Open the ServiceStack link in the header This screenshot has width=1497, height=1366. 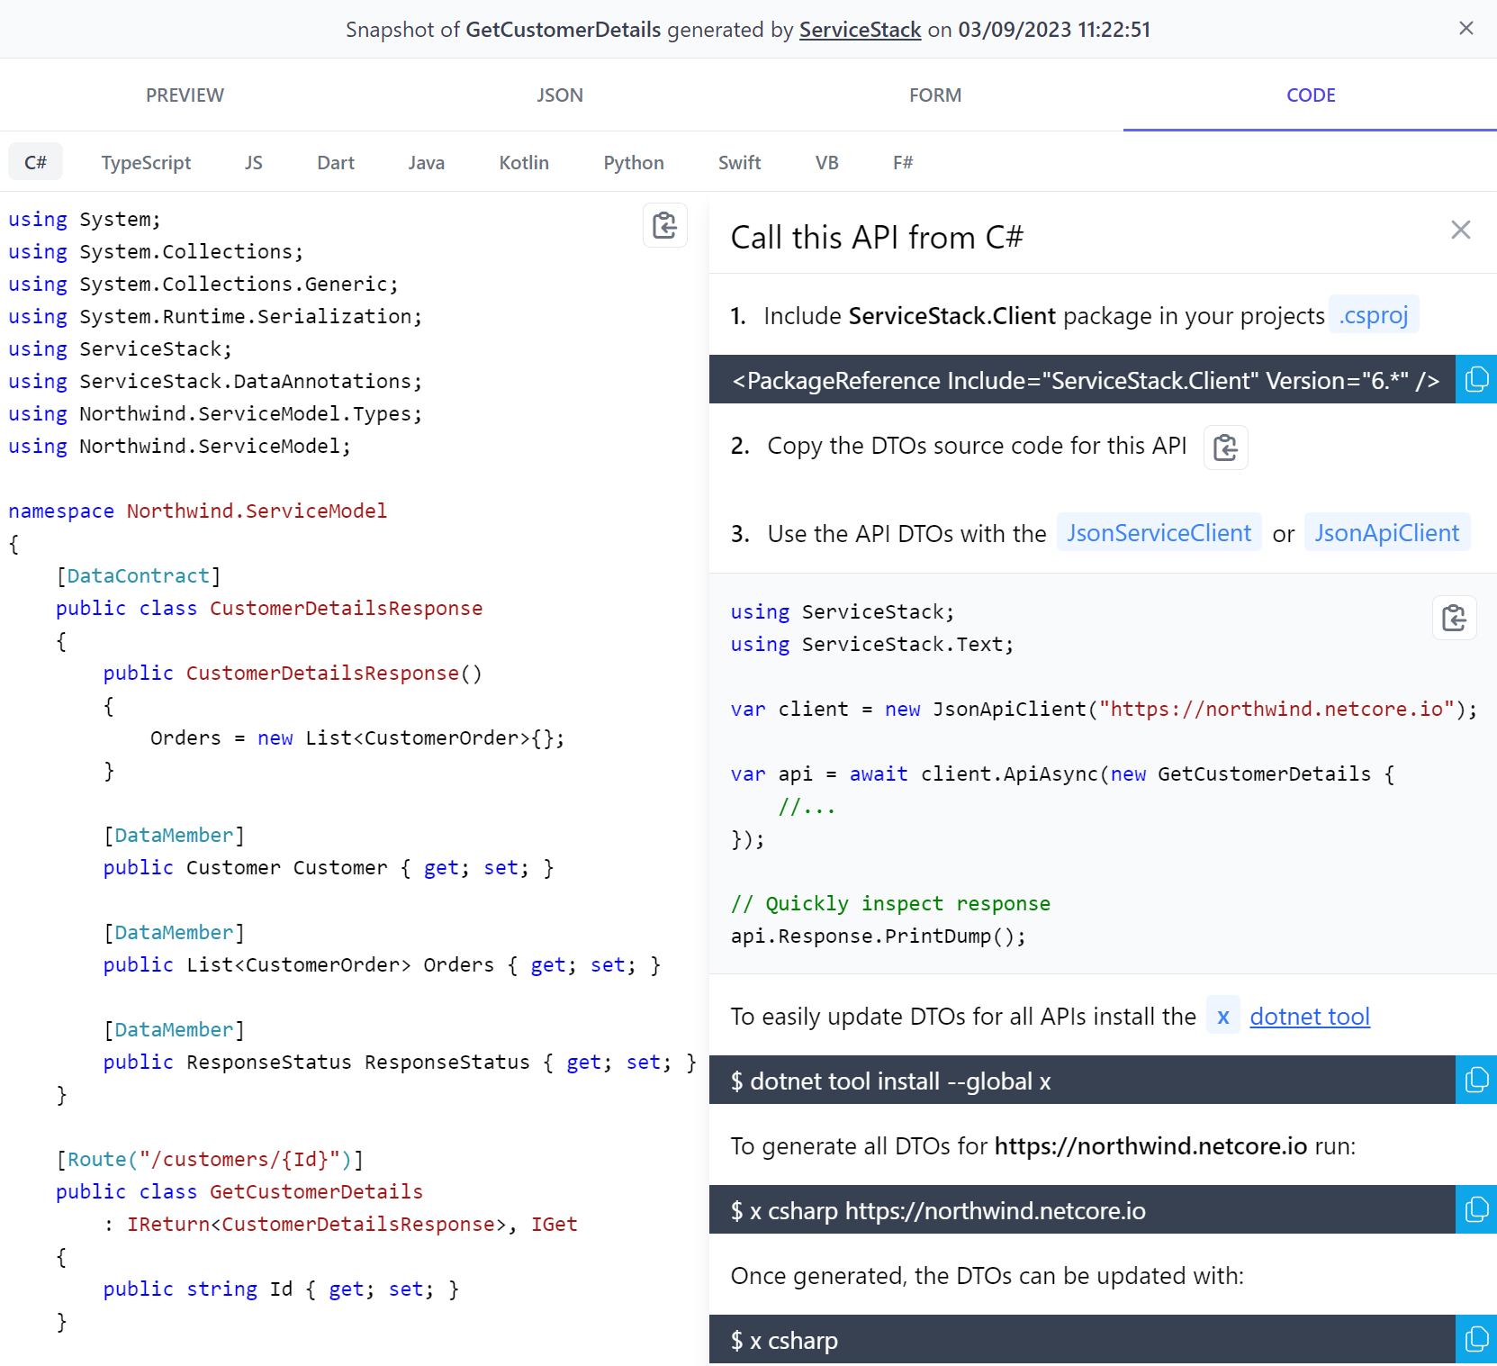[860, 30]
